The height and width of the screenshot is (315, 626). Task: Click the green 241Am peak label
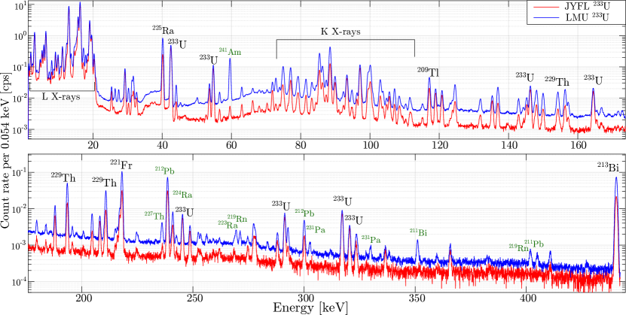(x=230, y=52)
